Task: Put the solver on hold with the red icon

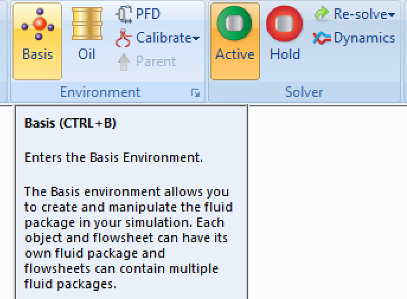Action: pyautogui.click(x=284, y=24)
